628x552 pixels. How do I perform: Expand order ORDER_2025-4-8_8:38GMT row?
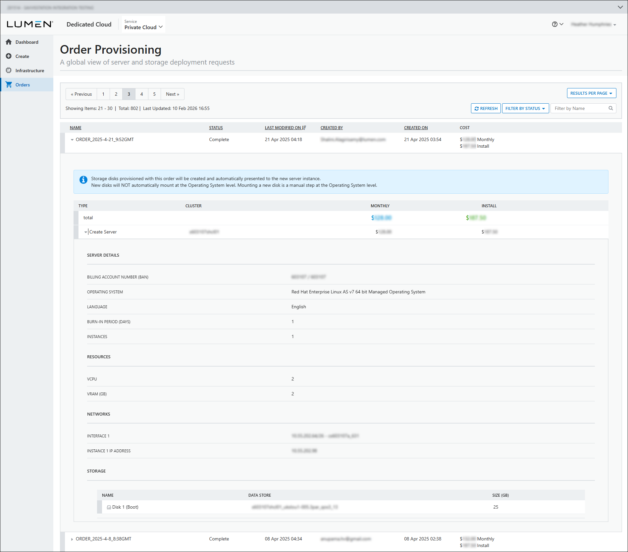click(72, 539)
